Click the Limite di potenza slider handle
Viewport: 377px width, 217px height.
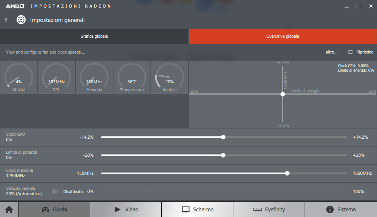pyautogui.click(x=223, y=155)
